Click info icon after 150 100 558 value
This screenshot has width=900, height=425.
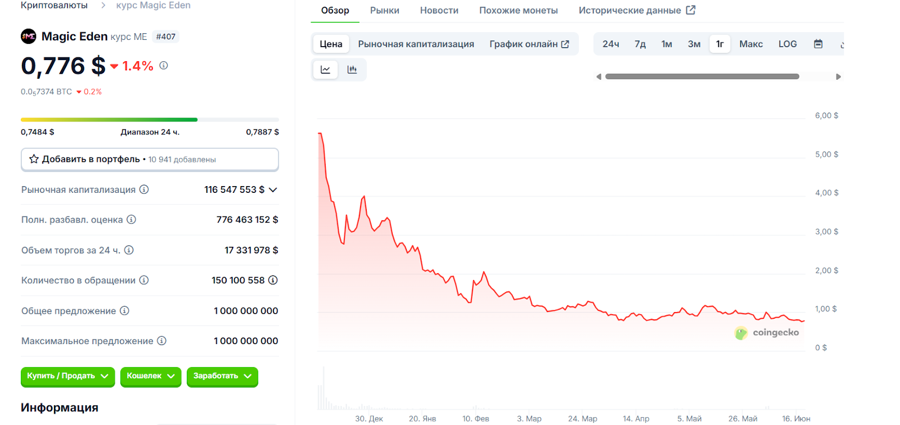pyautogui.click(x=273, y=280)
